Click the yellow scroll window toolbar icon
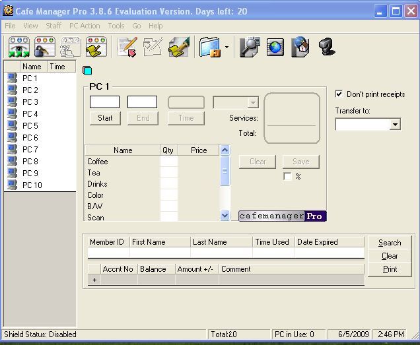Viewport: 420px width, 345px height. coord(96,47)
